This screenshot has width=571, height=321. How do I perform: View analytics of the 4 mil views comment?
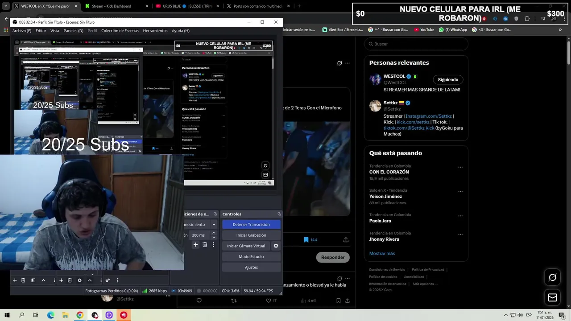tap(309, 300)
